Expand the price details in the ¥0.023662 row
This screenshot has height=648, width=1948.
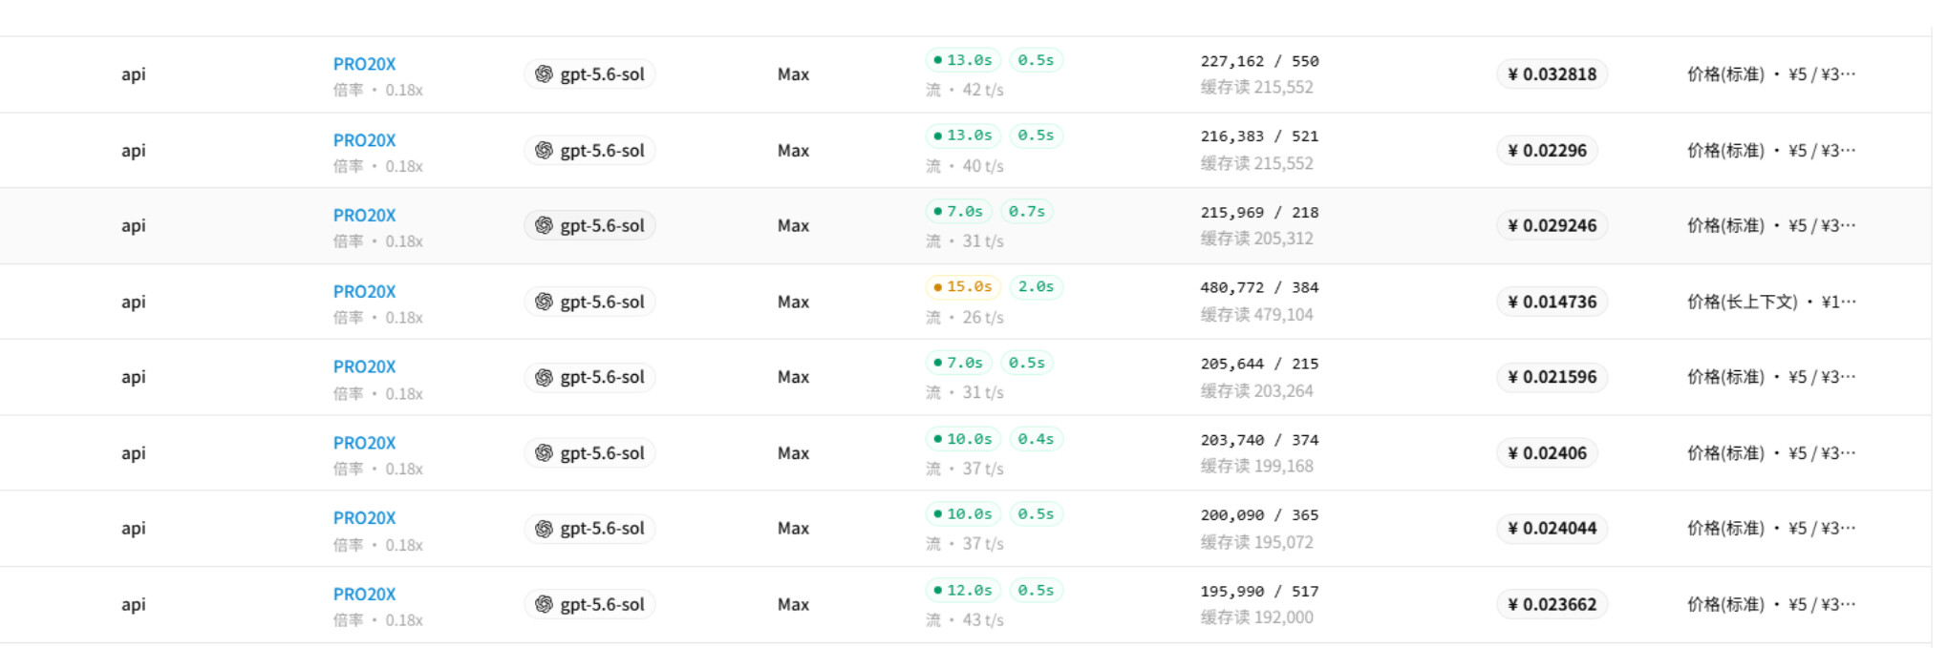[x=1771, y=605]
